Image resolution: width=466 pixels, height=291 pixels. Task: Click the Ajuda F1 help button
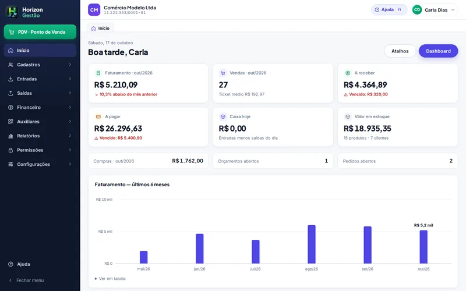(389, 10)
